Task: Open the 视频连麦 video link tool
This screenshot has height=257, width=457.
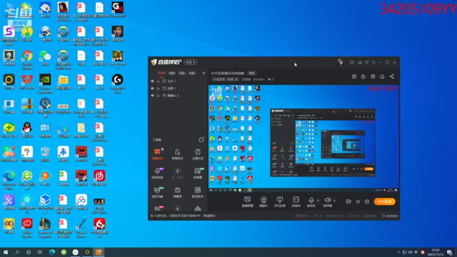Action: [157, 173]
